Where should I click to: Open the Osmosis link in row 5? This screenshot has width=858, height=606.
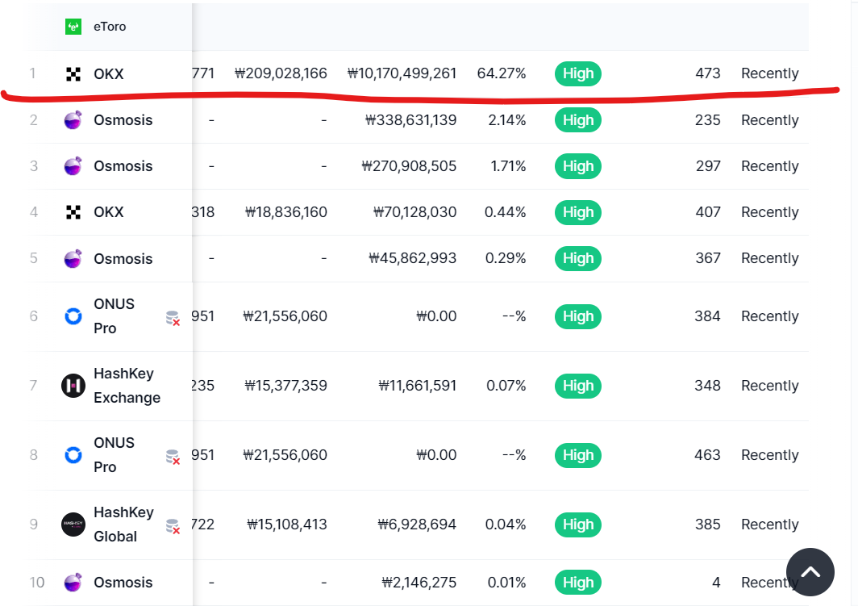(x=123, y=258)
